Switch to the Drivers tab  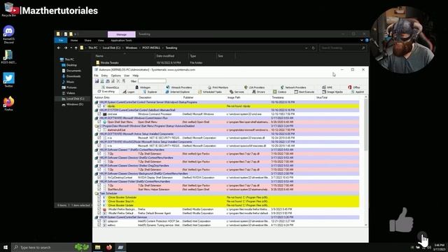click(x=258, y=92)
